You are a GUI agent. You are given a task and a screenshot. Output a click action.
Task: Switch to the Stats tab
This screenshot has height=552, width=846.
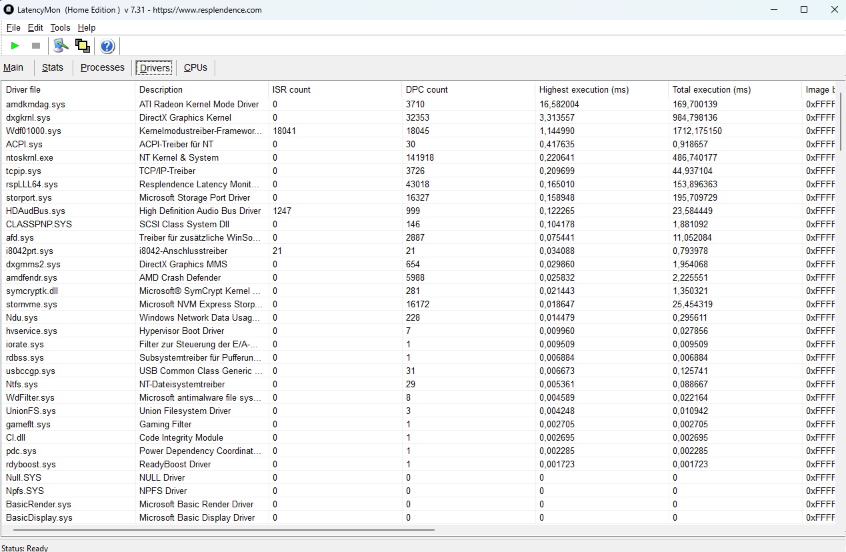coord(53,67)
